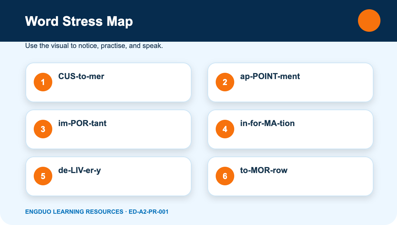Image resolution: width=397 pixels, height=225 pixels.
Task: Select the word ap-POINT-ment
Action: pos(270,76)
